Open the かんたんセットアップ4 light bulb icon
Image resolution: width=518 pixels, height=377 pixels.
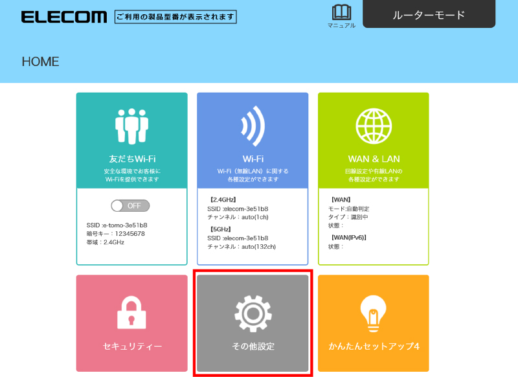click(374, 314)
